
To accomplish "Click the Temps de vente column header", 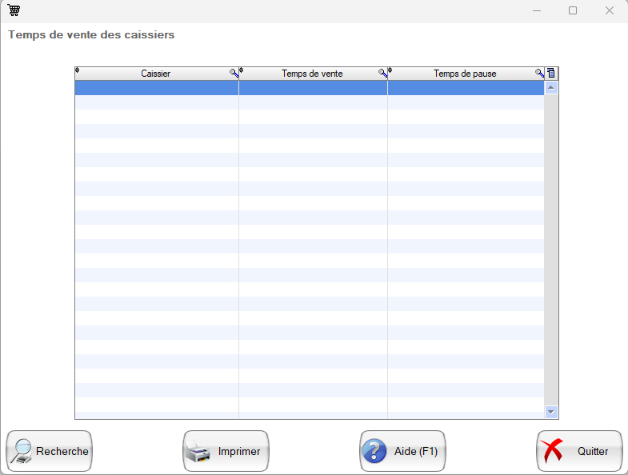I will 312,74.
